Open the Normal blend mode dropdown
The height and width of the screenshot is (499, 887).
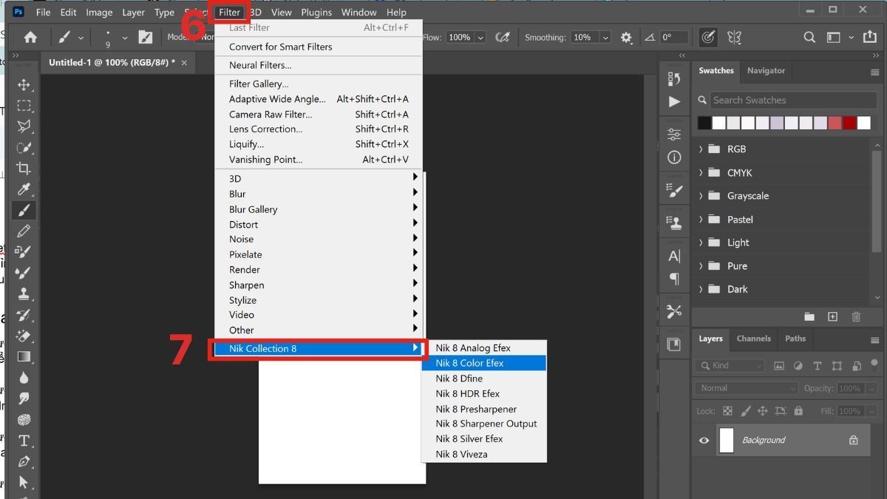747,388
